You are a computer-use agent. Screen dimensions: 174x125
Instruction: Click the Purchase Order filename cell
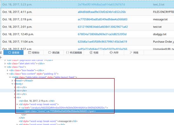[x=164, y=42]
